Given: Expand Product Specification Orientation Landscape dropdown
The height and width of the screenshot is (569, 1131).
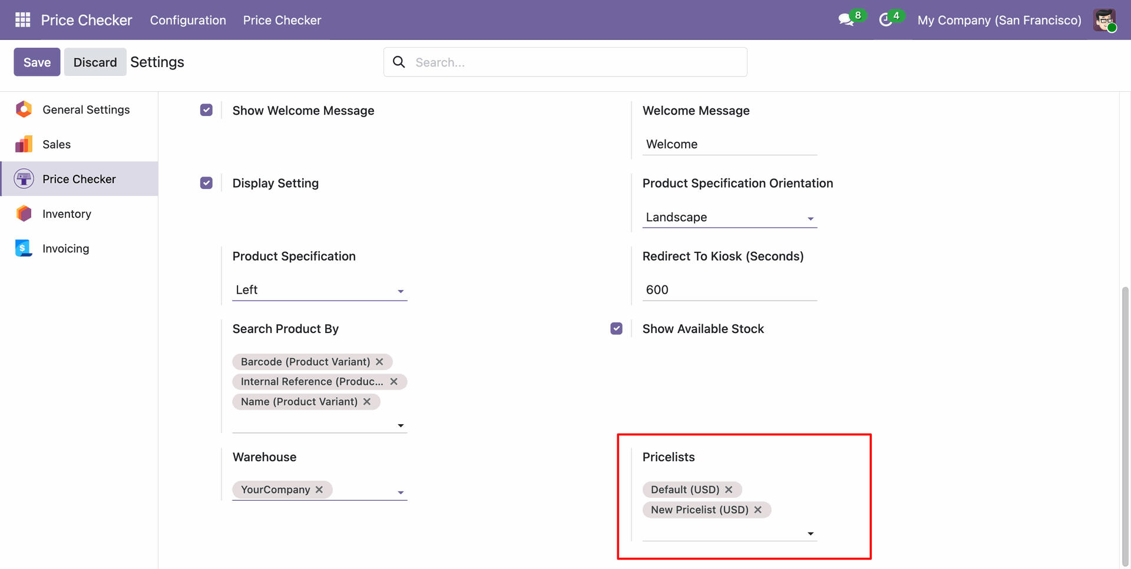Looking at the screenshot, I should [729, 218].
